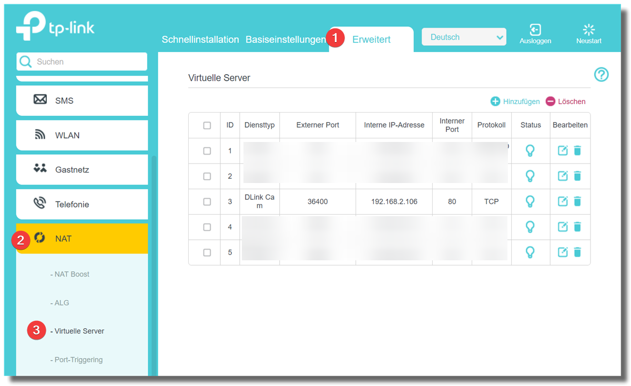Click the trash icon for row 2
The width and height of the screenshot is (631, 386).
point(577,176)
